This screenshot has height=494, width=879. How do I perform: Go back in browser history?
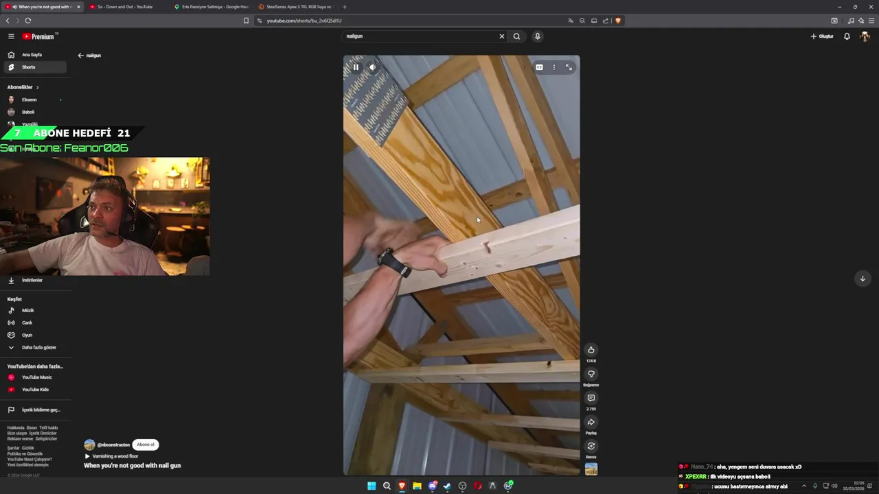8,21
